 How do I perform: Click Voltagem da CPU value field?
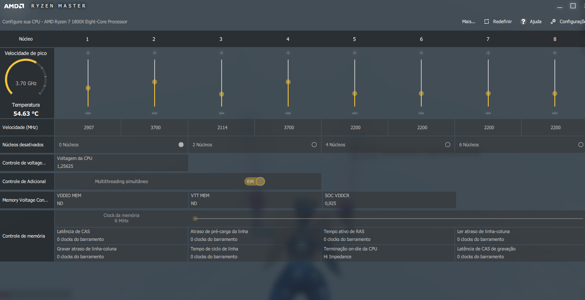point(122,162)
